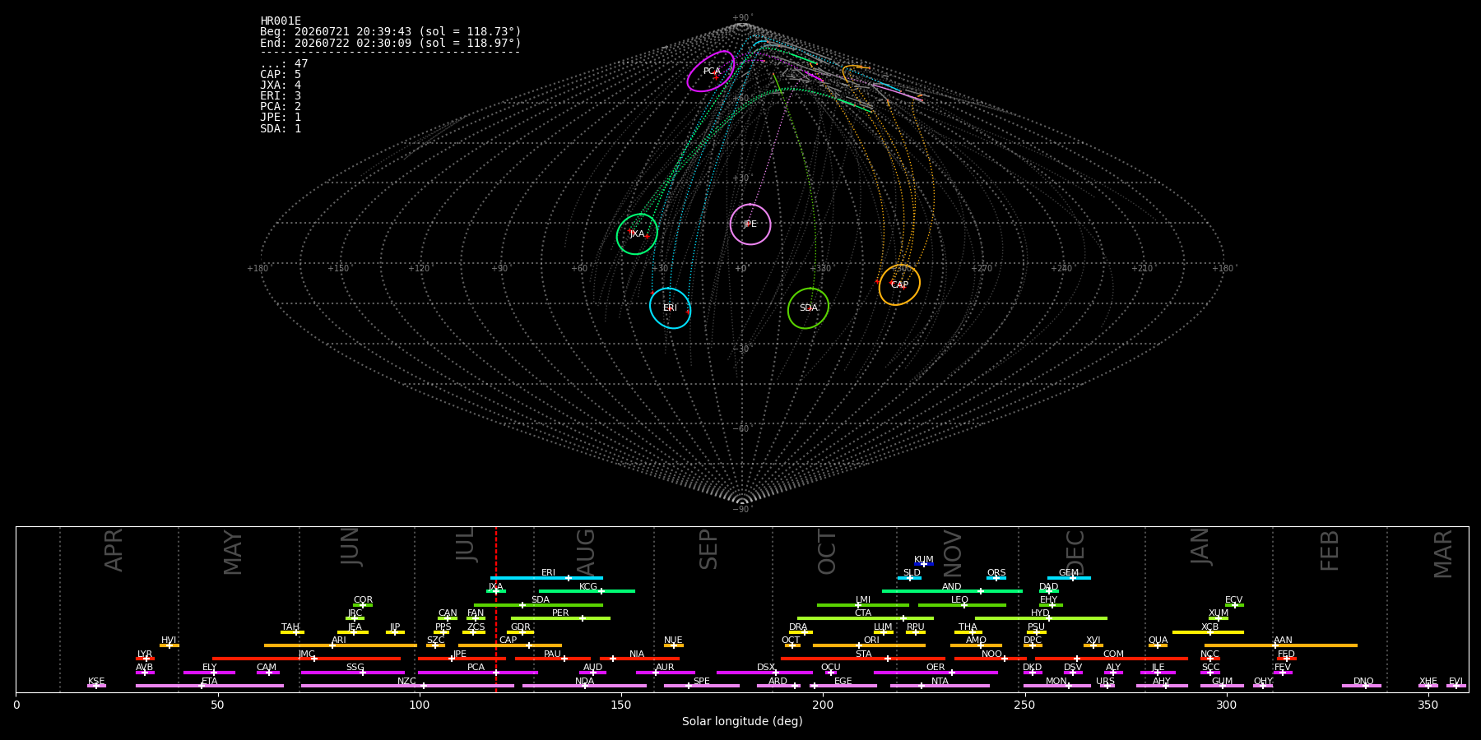Image resolution: width=1481 pixels, height=740 pixels.
Task: Click the 'PCA: 2' count entry
Action: tap(281, 107)
